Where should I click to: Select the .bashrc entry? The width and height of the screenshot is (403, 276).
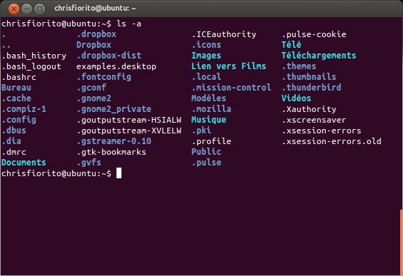click(x=19, y=77)
